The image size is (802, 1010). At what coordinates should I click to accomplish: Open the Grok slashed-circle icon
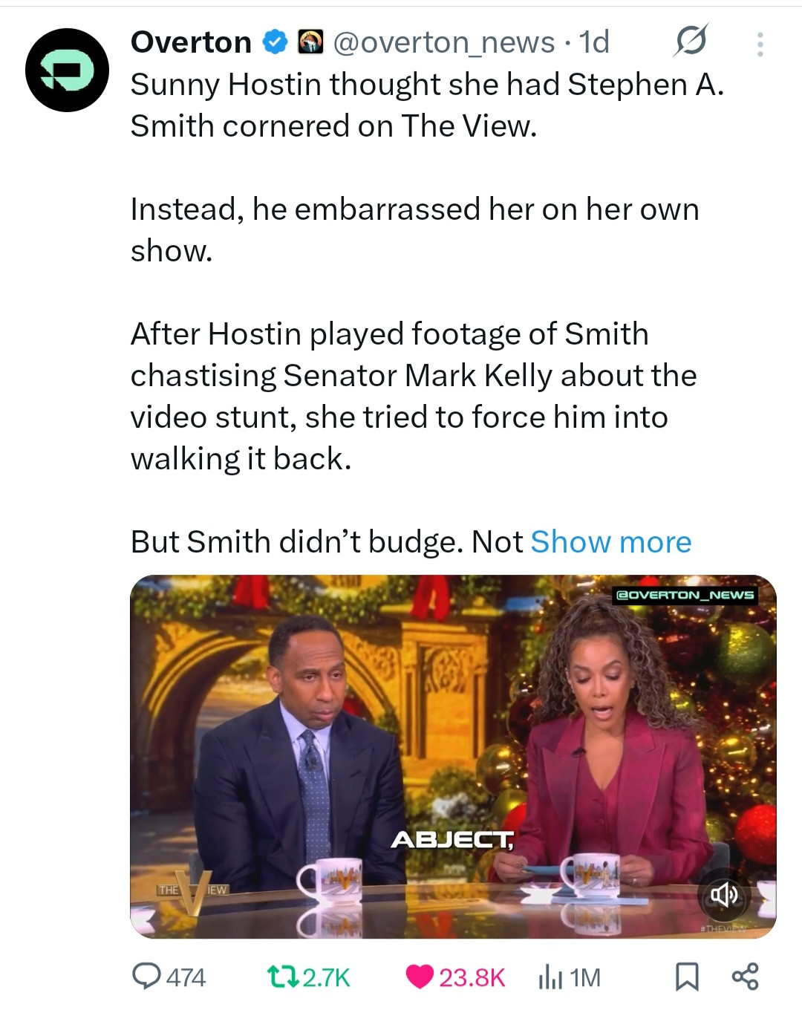[x=690, y=41]
